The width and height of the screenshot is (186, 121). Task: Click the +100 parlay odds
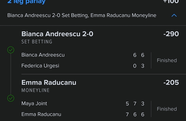[171, 2]
